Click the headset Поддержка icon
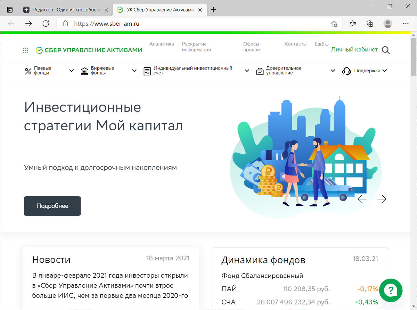The image size is (417, 310). tap(346, 71)
